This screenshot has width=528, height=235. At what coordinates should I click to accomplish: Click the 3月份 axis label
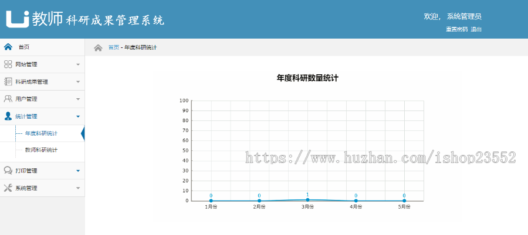tap(307, 207)
